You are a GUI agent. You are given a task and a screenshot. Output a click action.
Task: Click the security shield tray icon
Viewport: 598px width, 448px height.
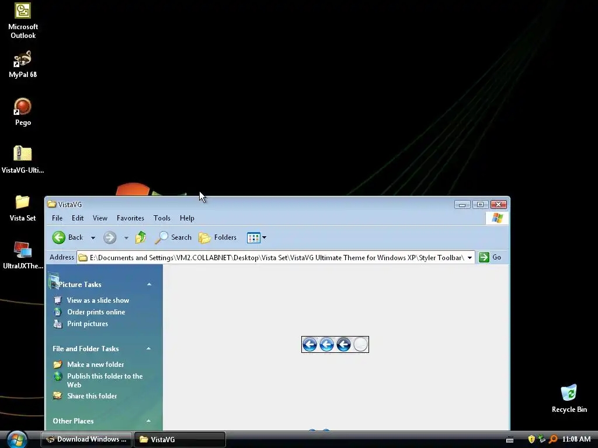531,439
